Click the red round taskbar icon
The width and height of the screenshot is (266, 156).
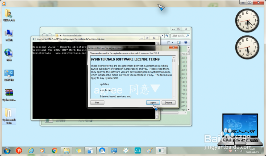point(19,150)
